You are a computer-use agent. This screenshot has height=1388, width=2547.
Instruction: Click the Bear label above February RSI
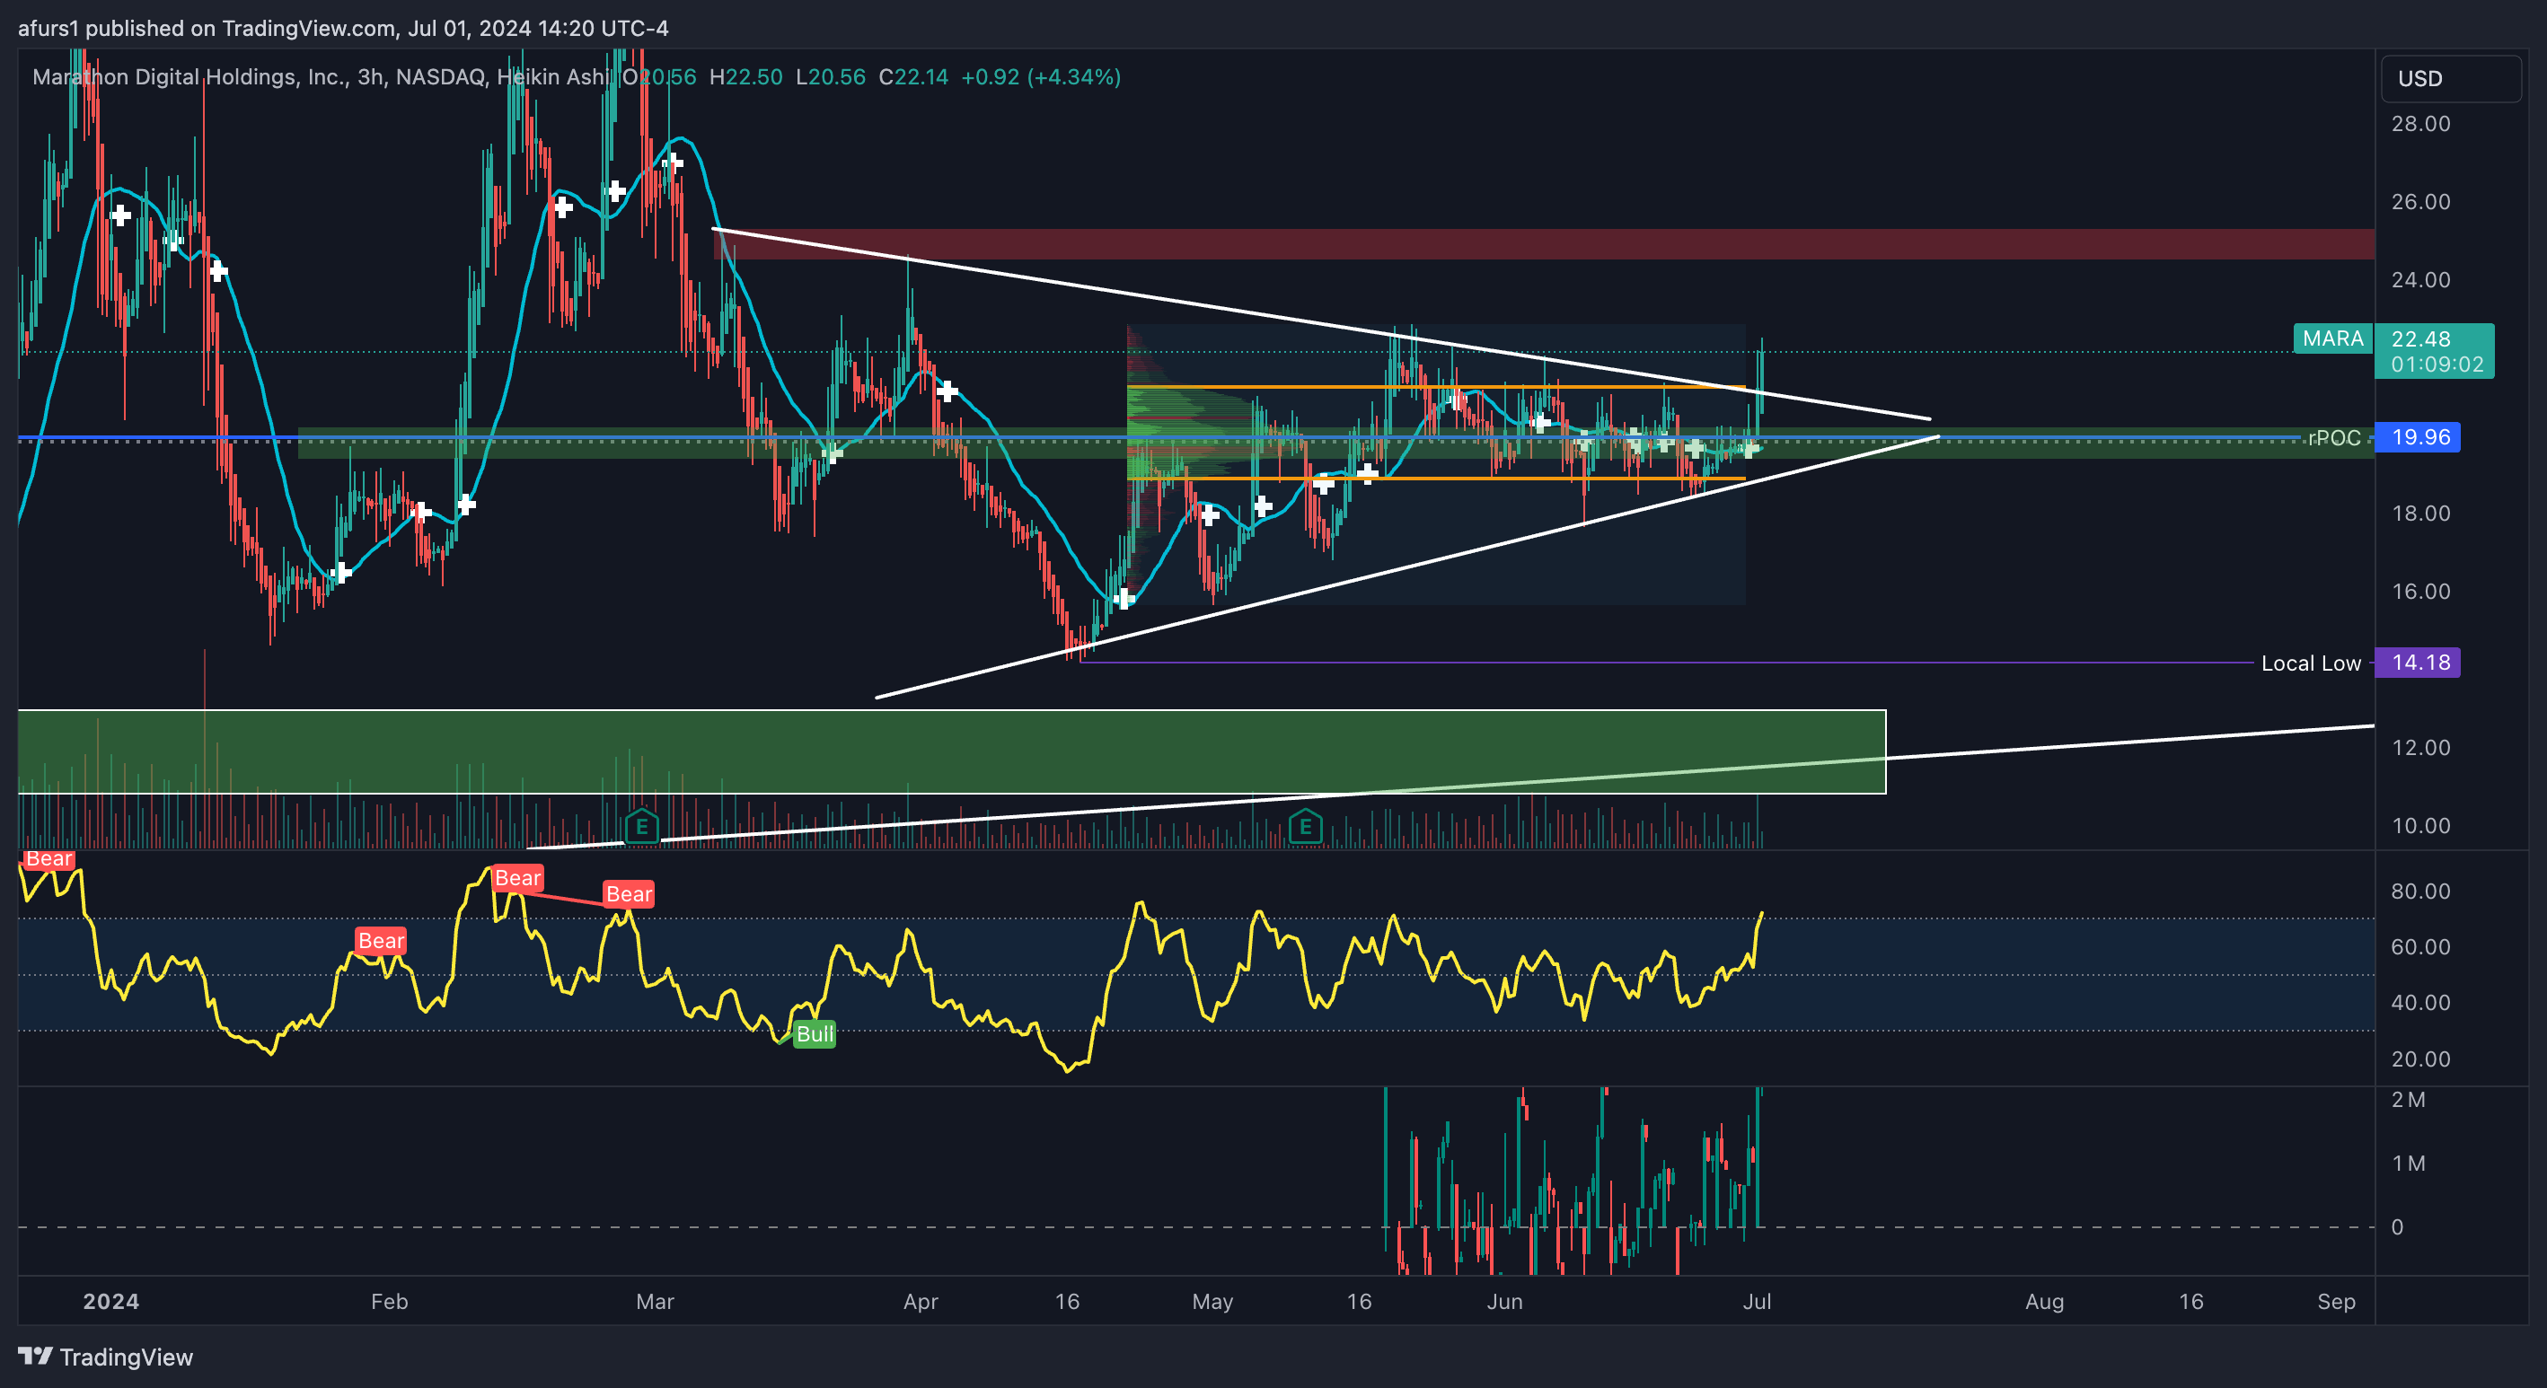pyautogui.click(x=381, y=940)
